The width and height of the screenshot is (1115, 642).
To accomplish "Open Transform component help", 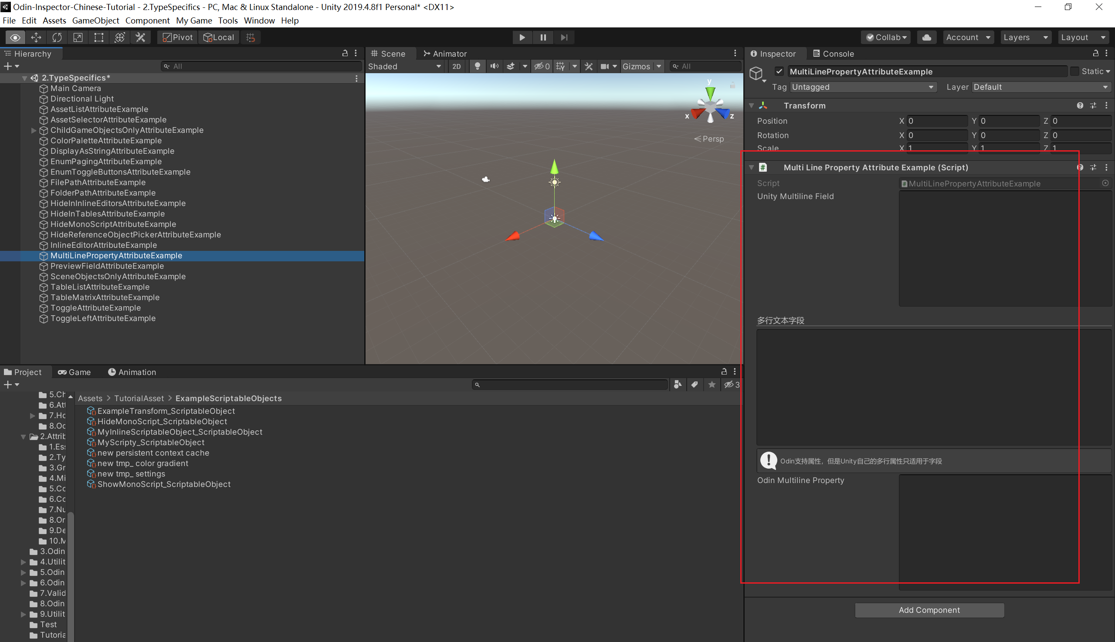I will pyautogui.click(x=1080, y=105).
